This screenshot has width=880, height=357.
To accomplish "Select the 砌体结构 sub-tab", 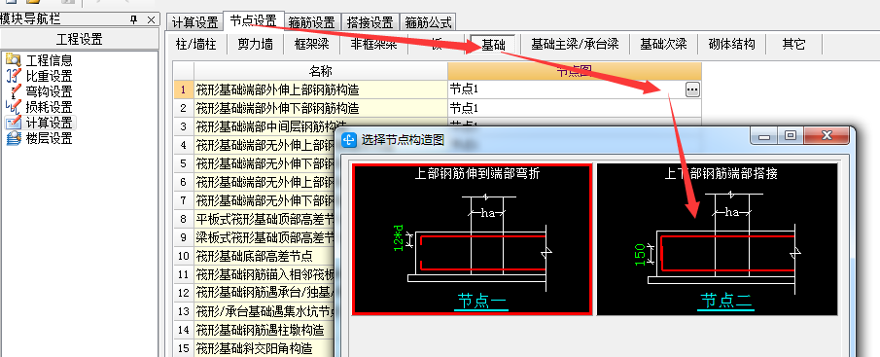I will (x=732, y=45).
